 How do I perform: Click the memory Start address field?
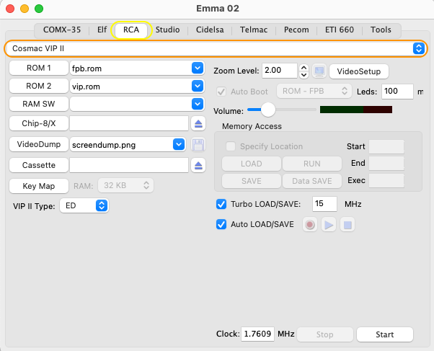[x=386, y=146]
